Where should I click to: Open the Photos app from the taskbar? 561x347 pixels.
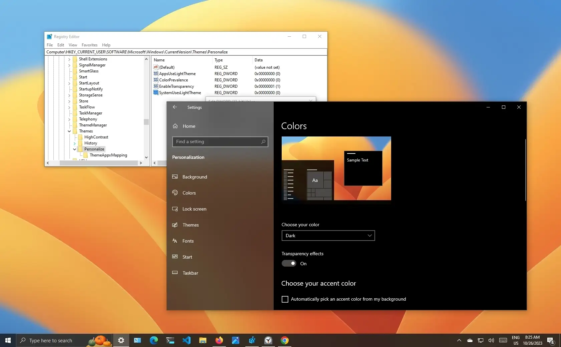pyautogui.click(x=236, y=340)
